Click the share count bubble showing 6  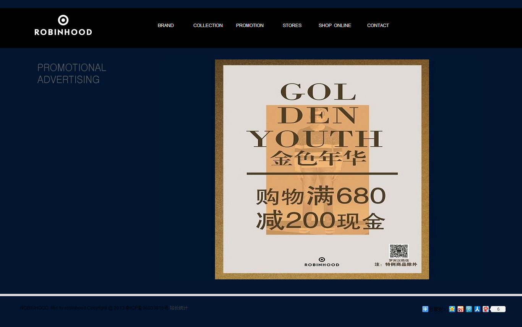pyautogui.click(x=498, y=309)
